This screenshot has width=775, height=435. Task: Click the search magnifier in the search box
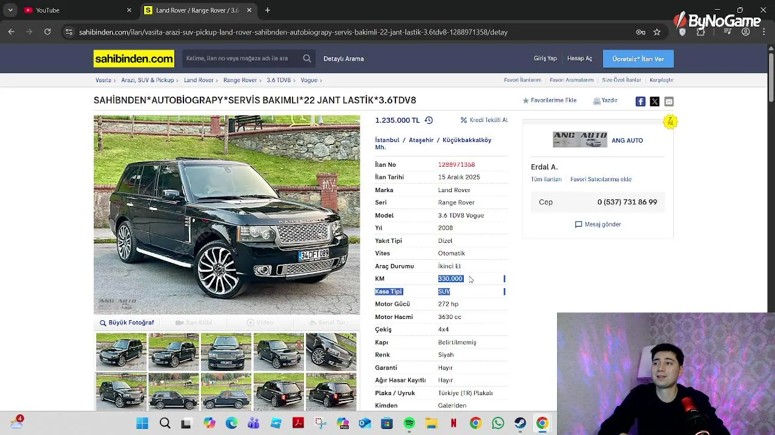click(x=307, y=59)
